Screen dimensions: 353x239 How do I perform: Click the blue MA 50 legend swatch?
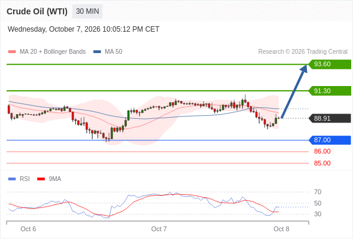[97, 52]
